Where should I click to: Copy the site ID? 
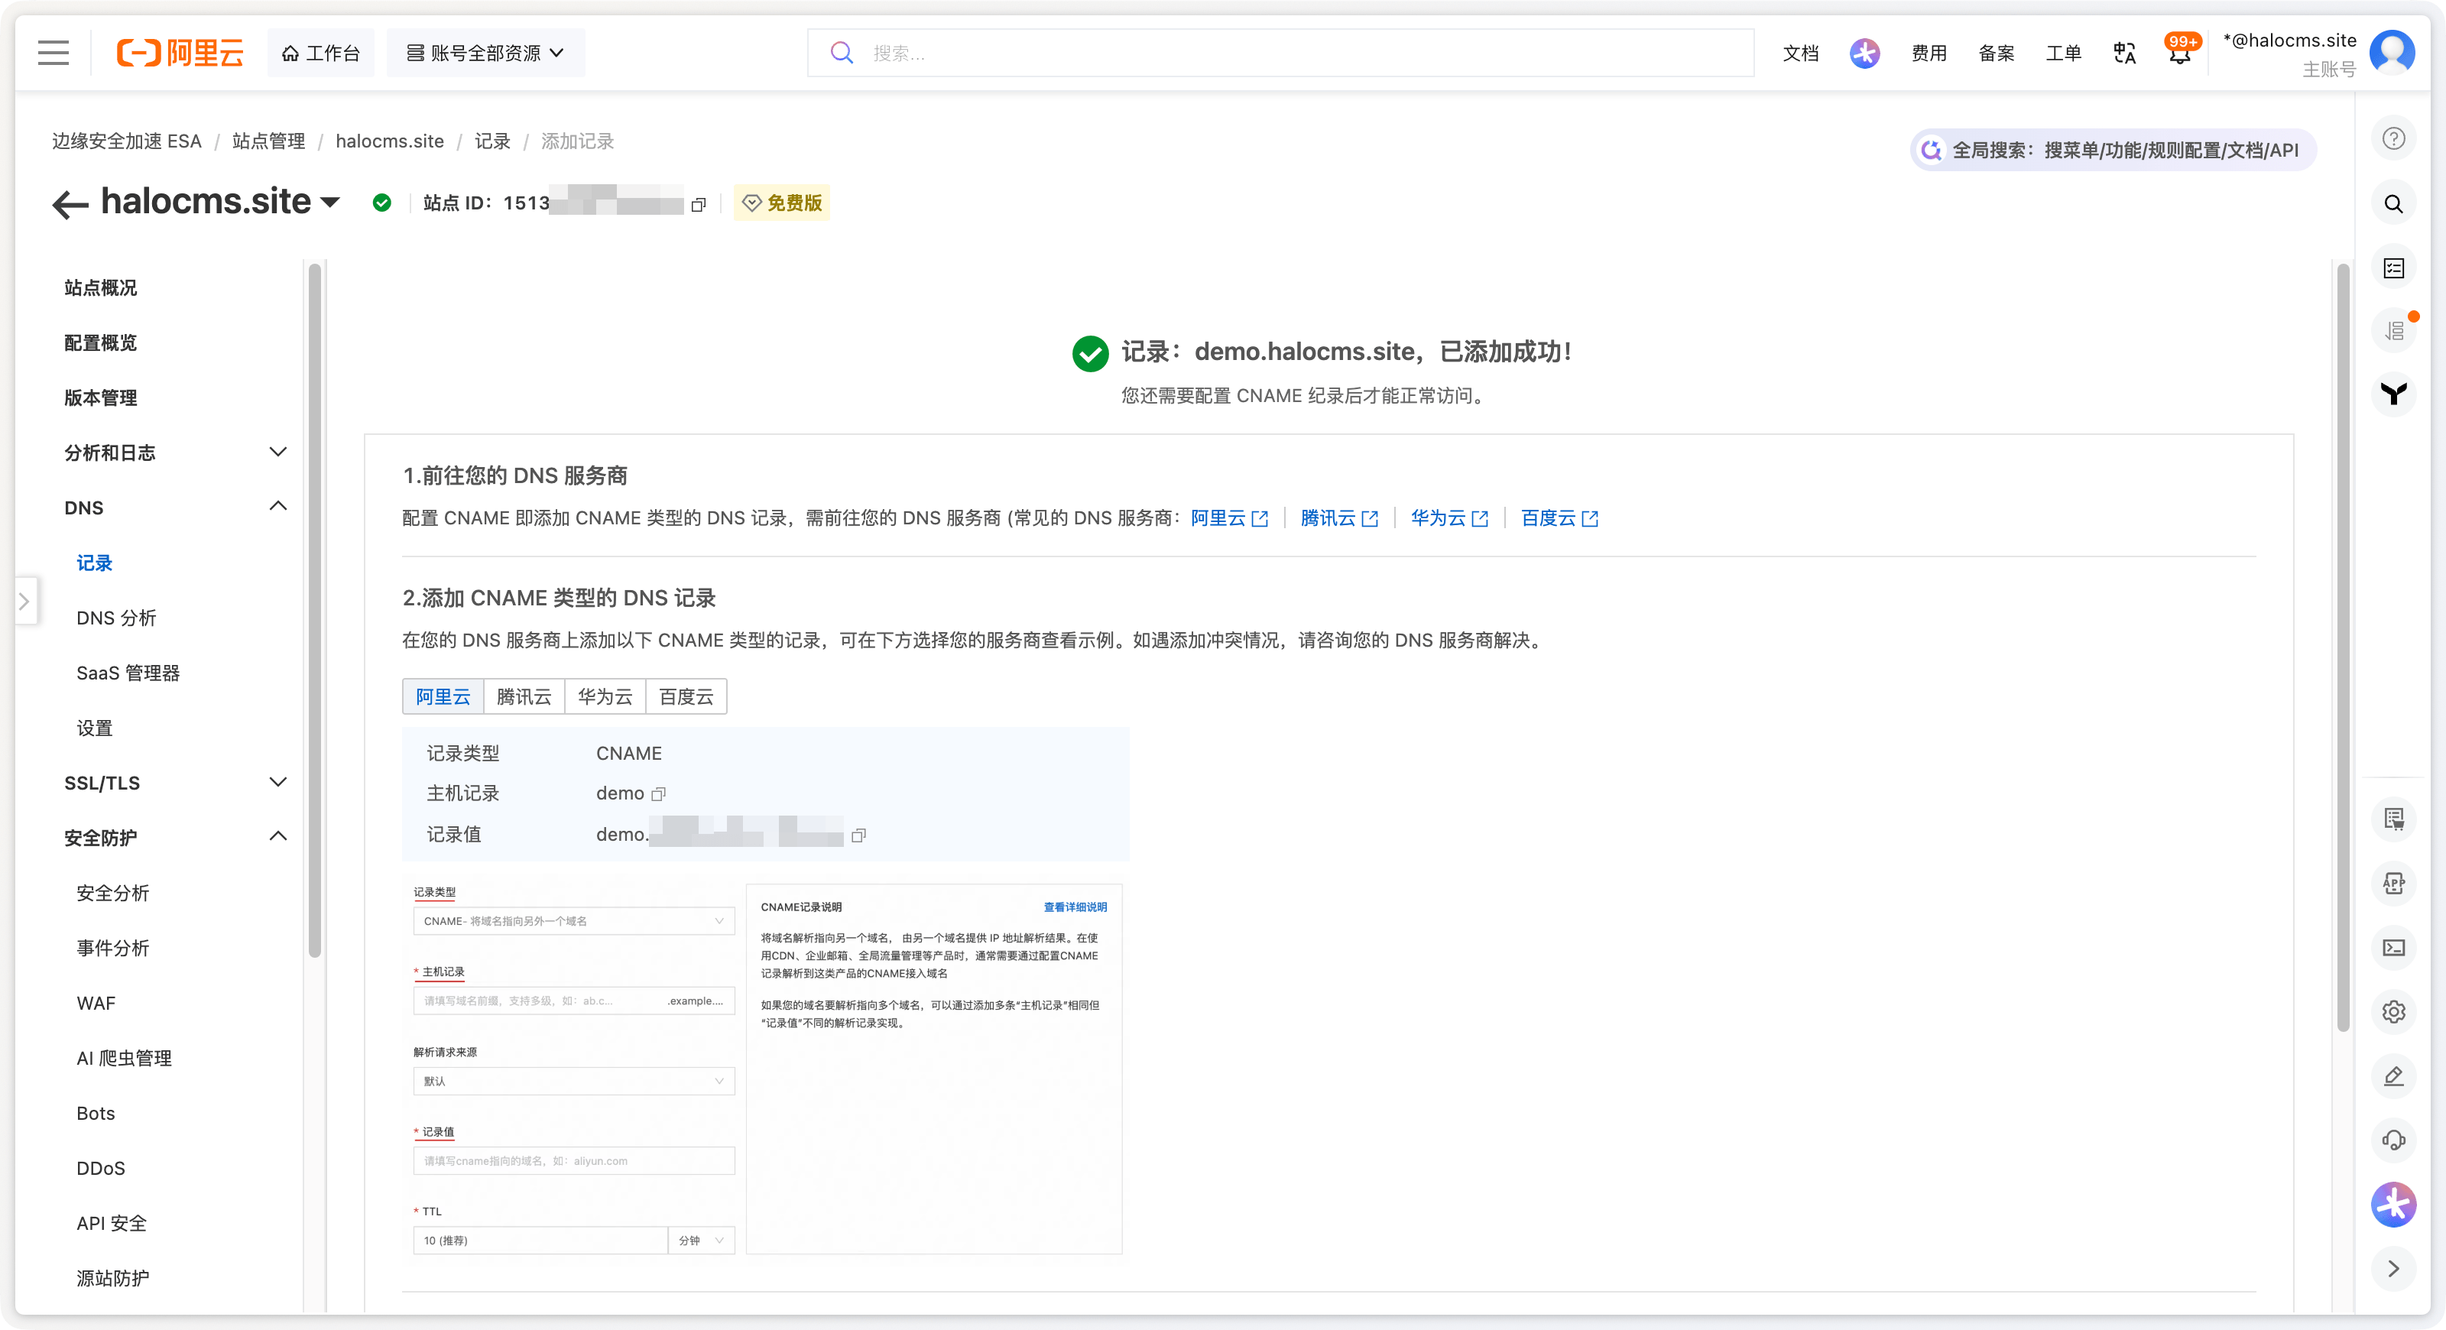pos(699,204)
